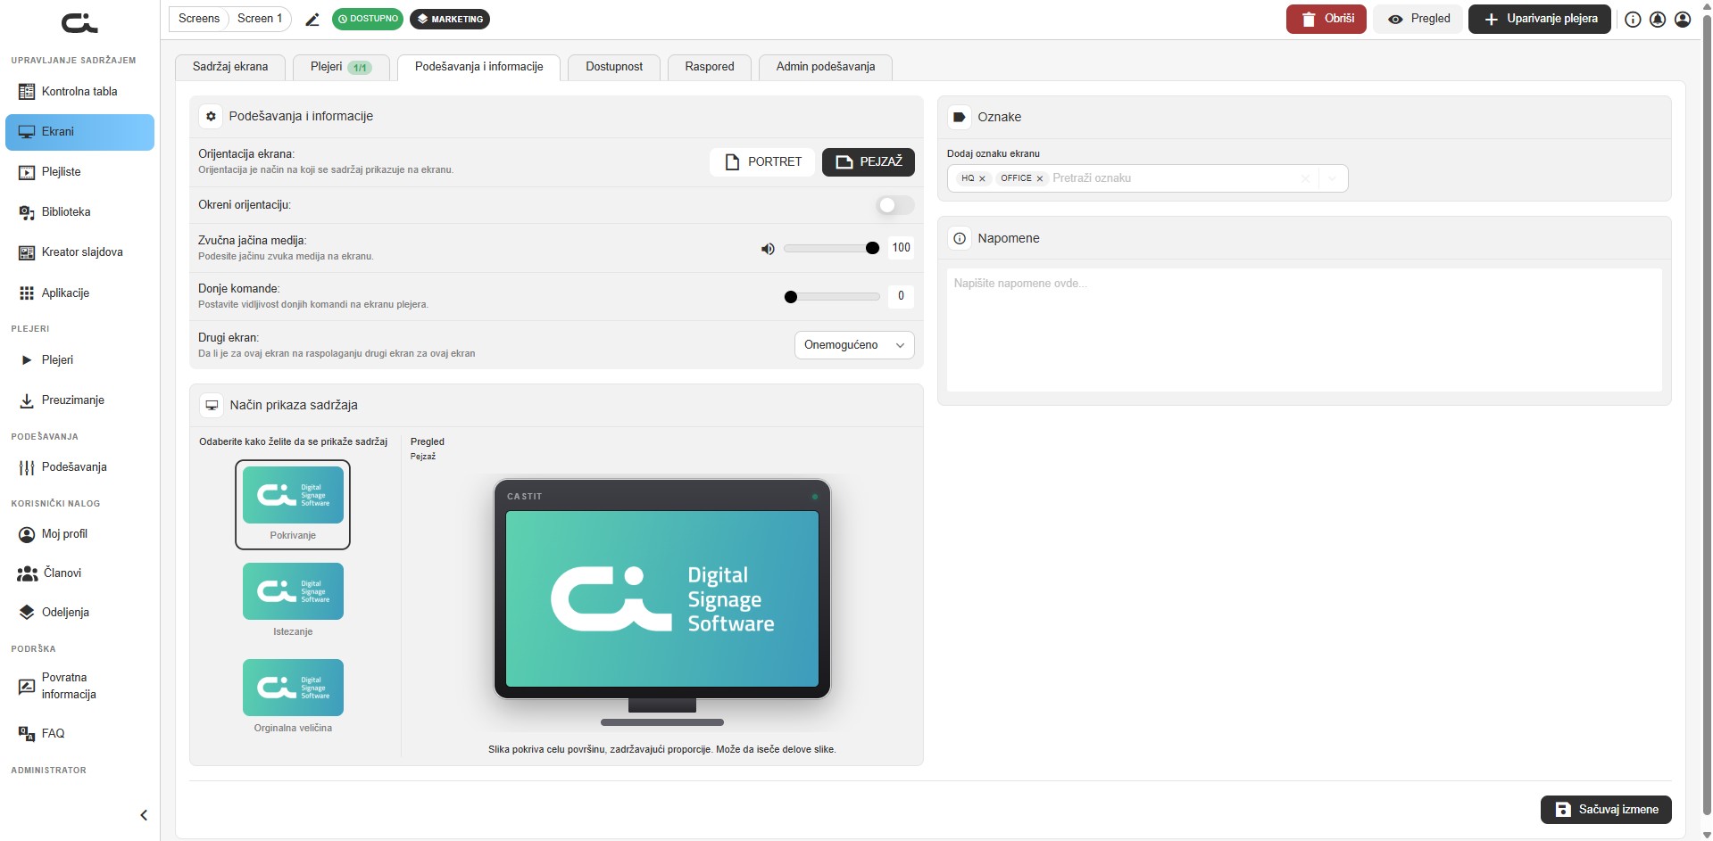1713x841 pixels.
Task: Switch to Raspored tab
Action: pos(710,67)
